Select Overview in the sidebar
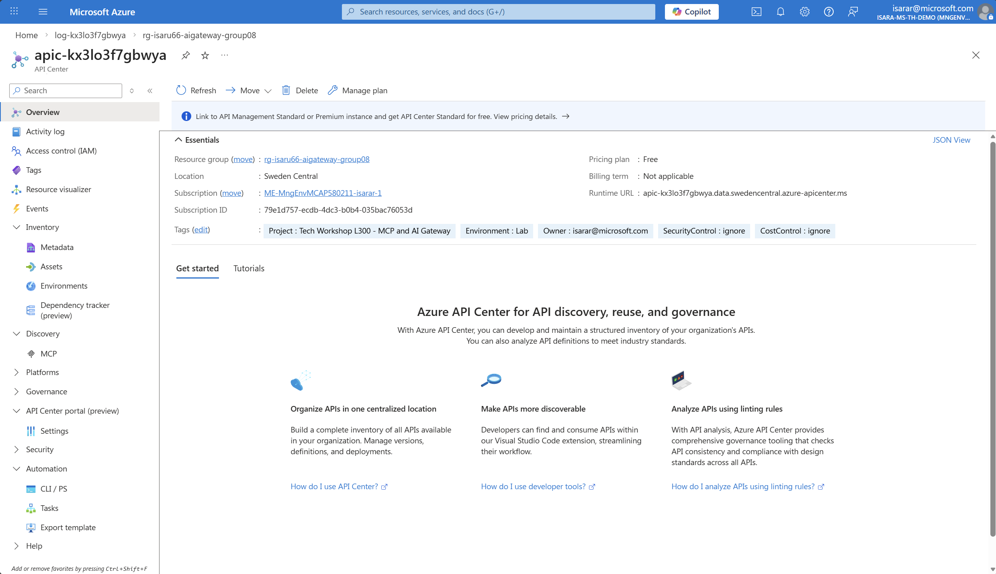This screenshot has width=996, height=574. pyautogui.click(x=80, y=112)
